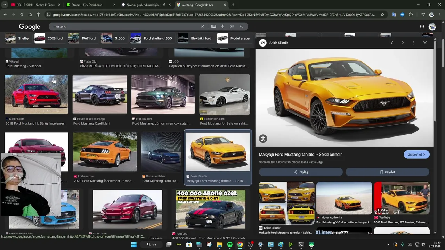
Task: Search by image with the Lens icon
Action: click(x=232, y=26)
